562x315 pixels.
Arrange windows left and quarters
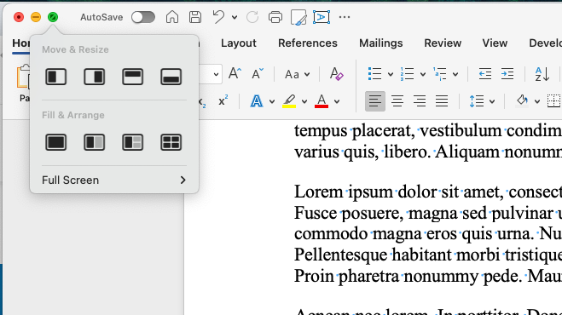(133, 142)
